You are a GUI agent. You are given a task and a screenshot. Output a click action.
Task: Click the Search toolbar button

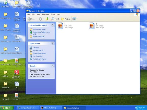click(x=55, y=19)
